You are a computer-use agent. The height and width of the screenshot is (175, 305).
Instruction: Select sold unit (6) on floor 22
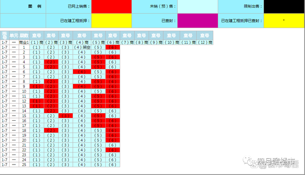[112, 150]
